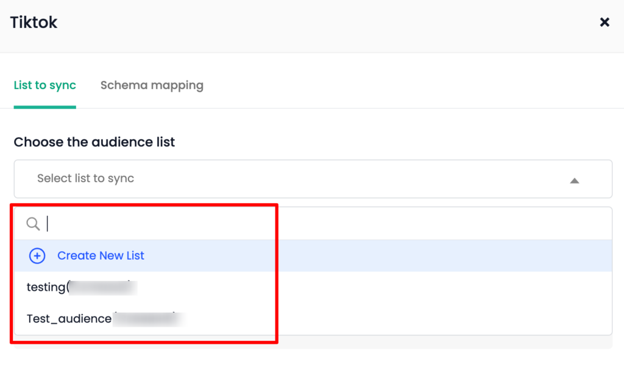624x370 pixels.
Task: Close the Tiktok dialog with the X
Action: pos(604,22)
